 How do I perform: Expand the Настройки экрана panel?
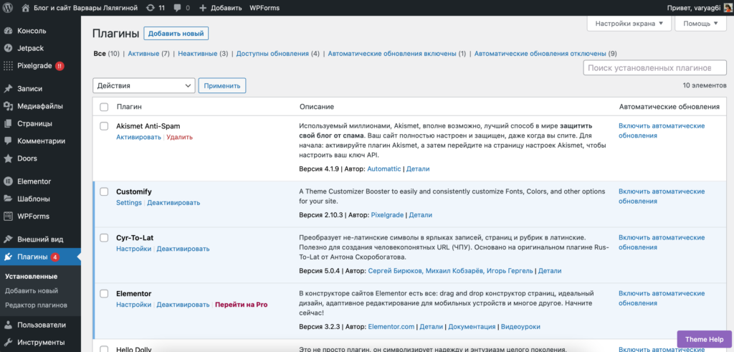pyautogui.click(x=629, y=24)
